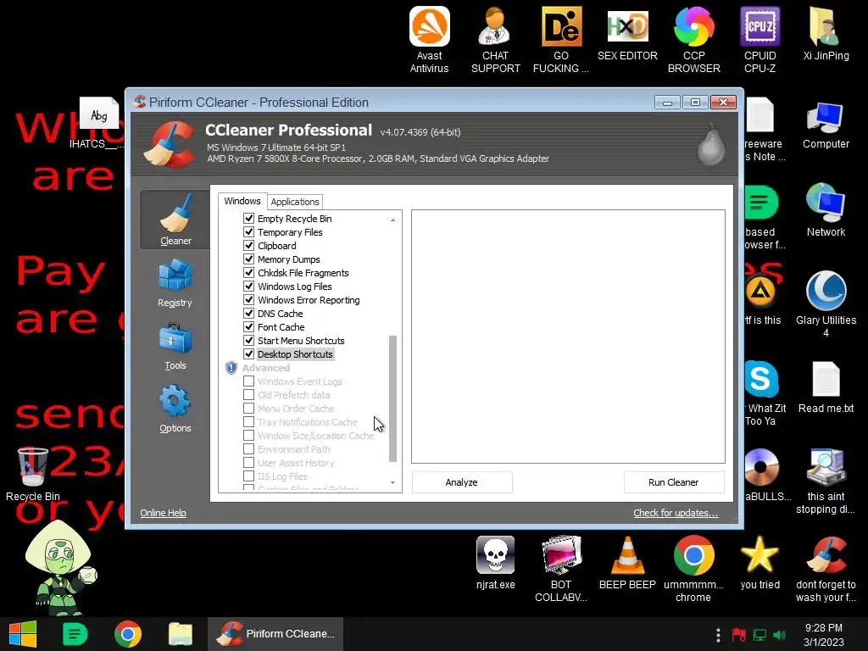This screenshot has height=651, width=868.
Task: Select the Avast Antivirus desktop icon
Action: [429, 40]
